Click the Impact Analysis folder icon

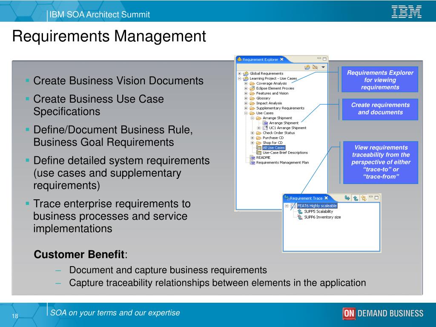252,103
